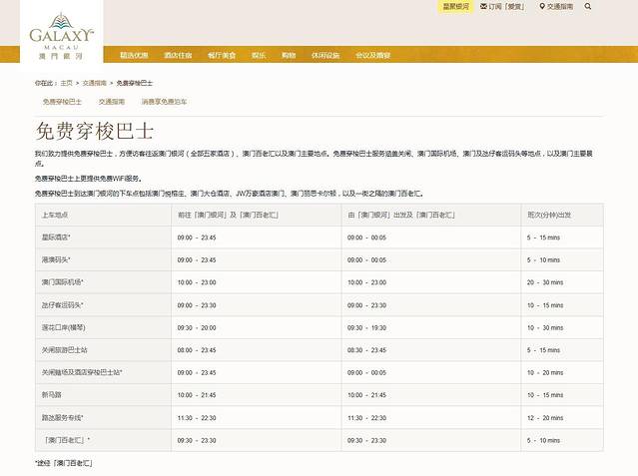This screenshot has height=476, width=638.
Task: Click the location pin icon in header
Action: coord(542,6)
